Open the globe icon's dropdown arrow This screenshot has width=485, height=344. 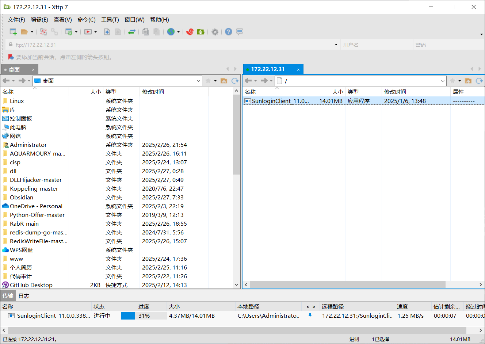pos(178,32)
